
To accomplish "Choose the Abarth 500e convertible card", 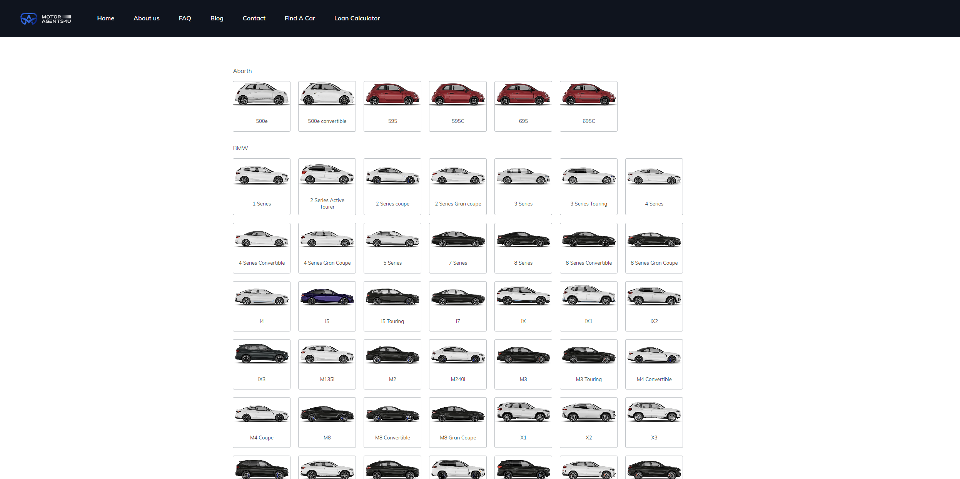I will [x=327, y=106].
